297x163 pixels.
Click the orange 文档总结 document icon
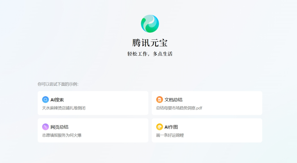pyautogui.click(x=159, y=99)
